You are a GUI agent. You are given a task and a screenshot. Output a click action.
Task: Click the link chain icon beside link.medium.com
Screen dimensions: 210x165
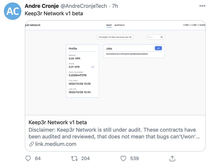[31, 144]
